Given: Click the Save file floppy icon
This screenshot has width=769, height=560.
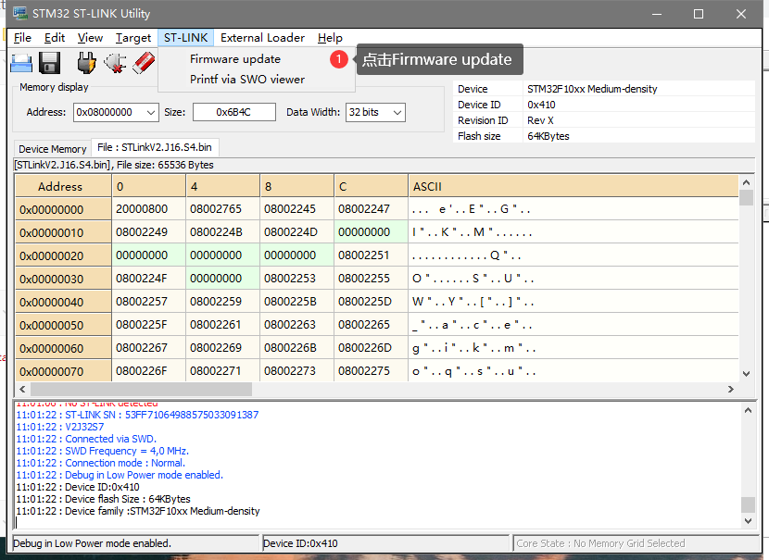Looking at the screenshot, I should pos(49,63).
